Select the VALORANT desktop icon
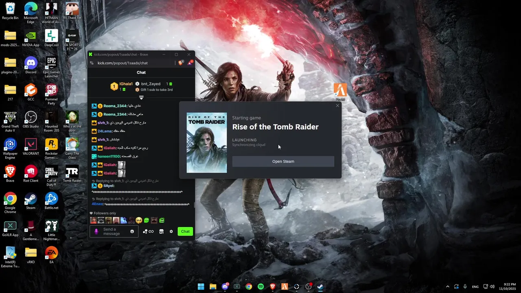Screen dimensions: 521x293 click(x=31, y=147)
